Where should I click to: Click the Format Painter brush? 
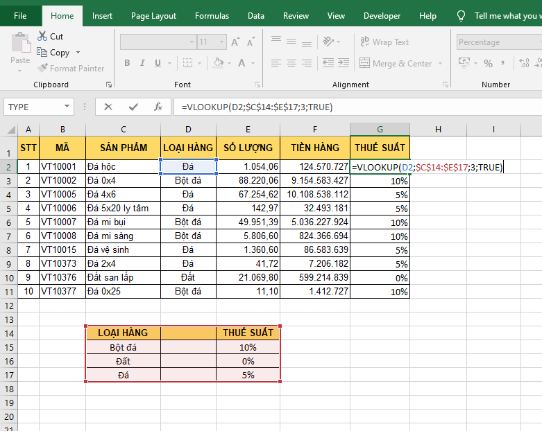pos(42,68)
